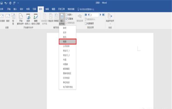Screen dimensions: 172x109
Task: Click Match Fields button
Action: point(69,19)
